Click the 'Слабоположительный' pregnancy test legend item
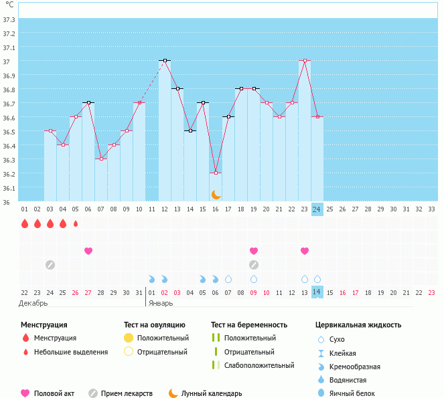 pyautogui.click(x=259, y=365)
